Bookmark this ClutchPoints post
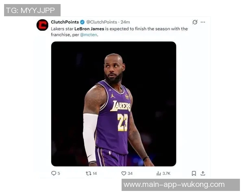 coord(194,173)
